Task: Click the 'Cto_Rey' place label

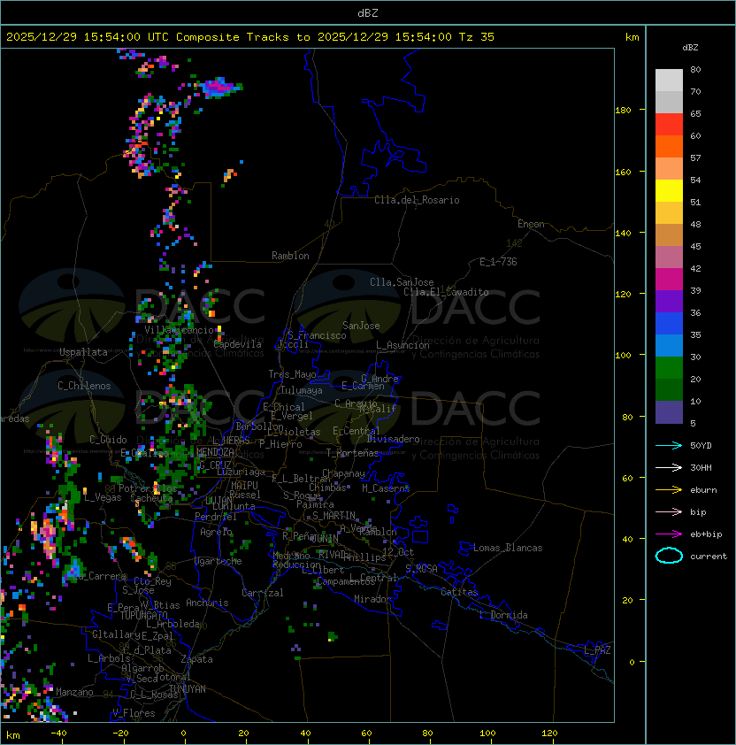Action: coord(152,581)
